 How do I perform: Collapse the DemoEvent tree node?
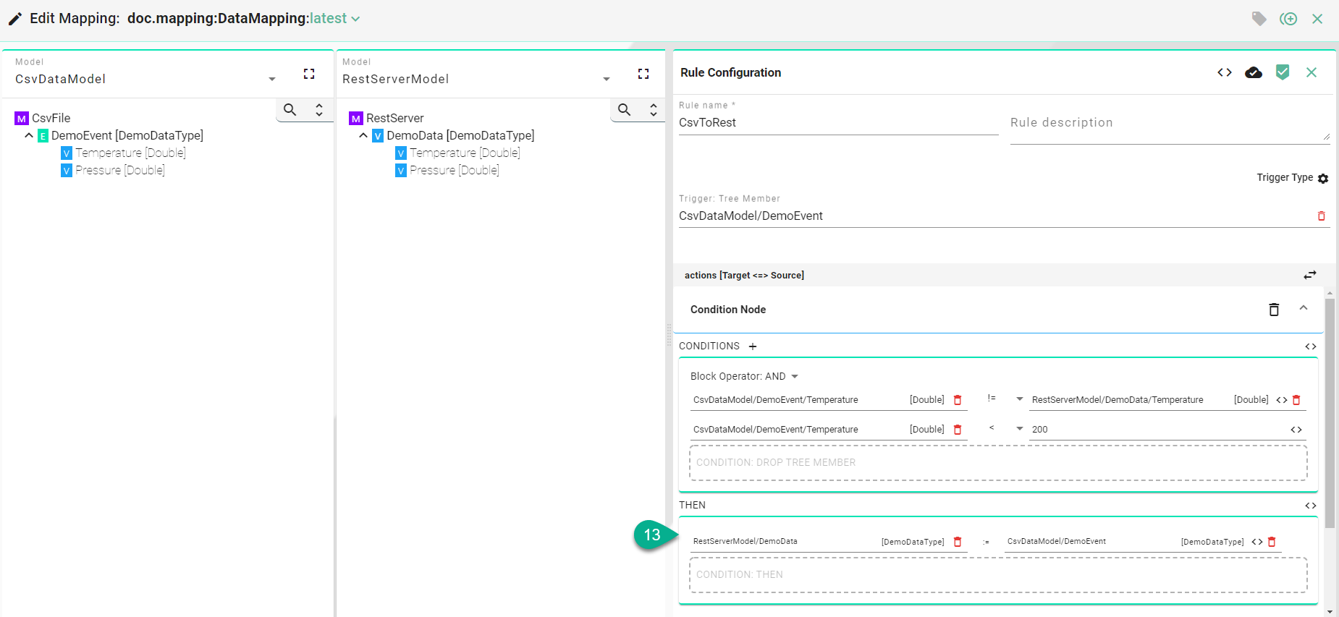(29, 135)
